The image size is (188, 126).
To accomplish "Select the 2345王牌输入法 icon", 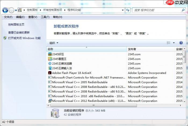I will pos(50,68).
